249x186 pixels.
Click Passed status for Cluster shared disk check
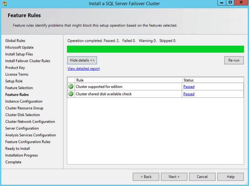pyautogui.click(x=189, y=94)
